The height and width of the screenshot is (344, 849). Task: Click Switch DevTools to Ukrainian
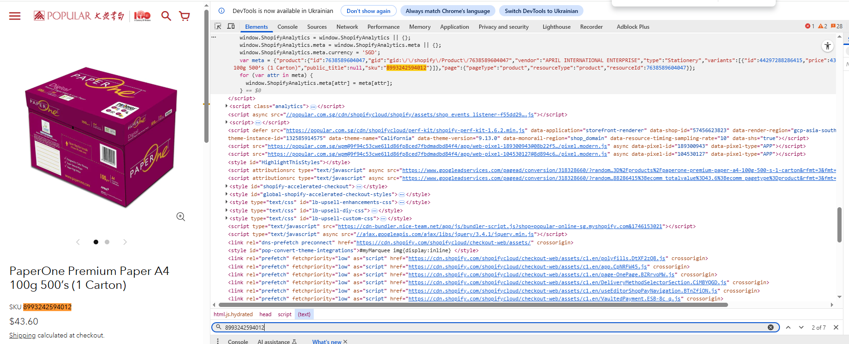click(541, 11)
